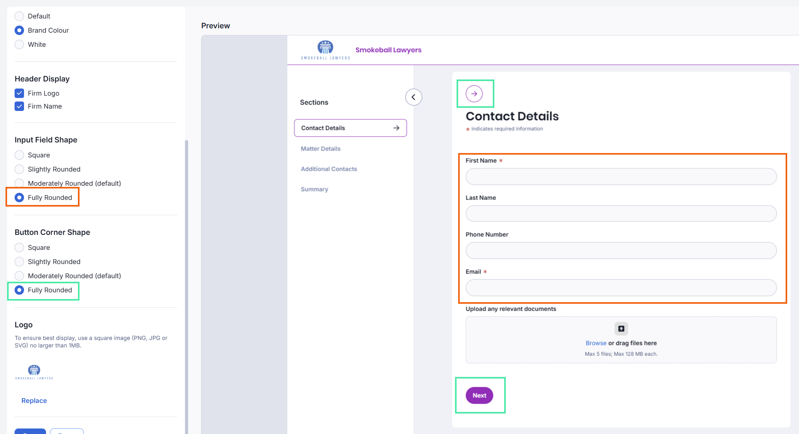Click the purple circled arrow icon above Contact Details
The image size is (799, 434).
click(474, 94)
